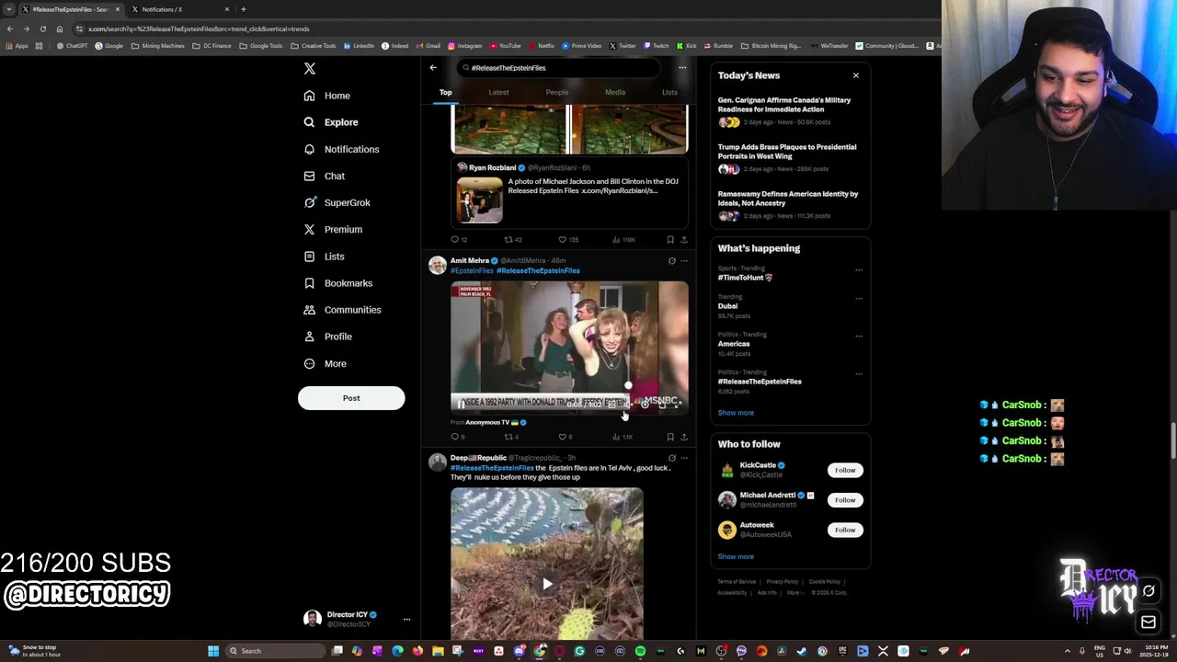
Task: Open Premium in the sidebar
Action: 333,229
